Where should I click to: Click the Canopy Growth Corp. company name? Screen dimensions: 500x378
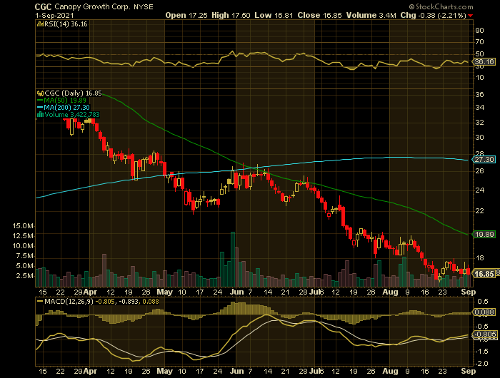(x=92, y=6)
